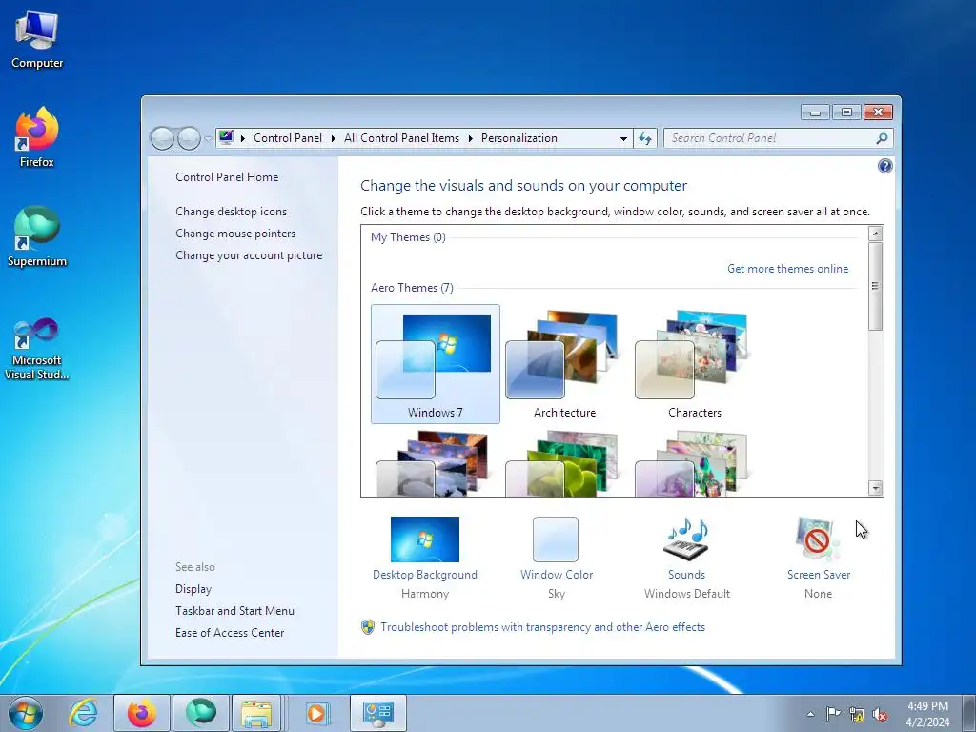The image size is (976, 732).
Task: Click the Help question mark icon
Action: click(884, 166)
